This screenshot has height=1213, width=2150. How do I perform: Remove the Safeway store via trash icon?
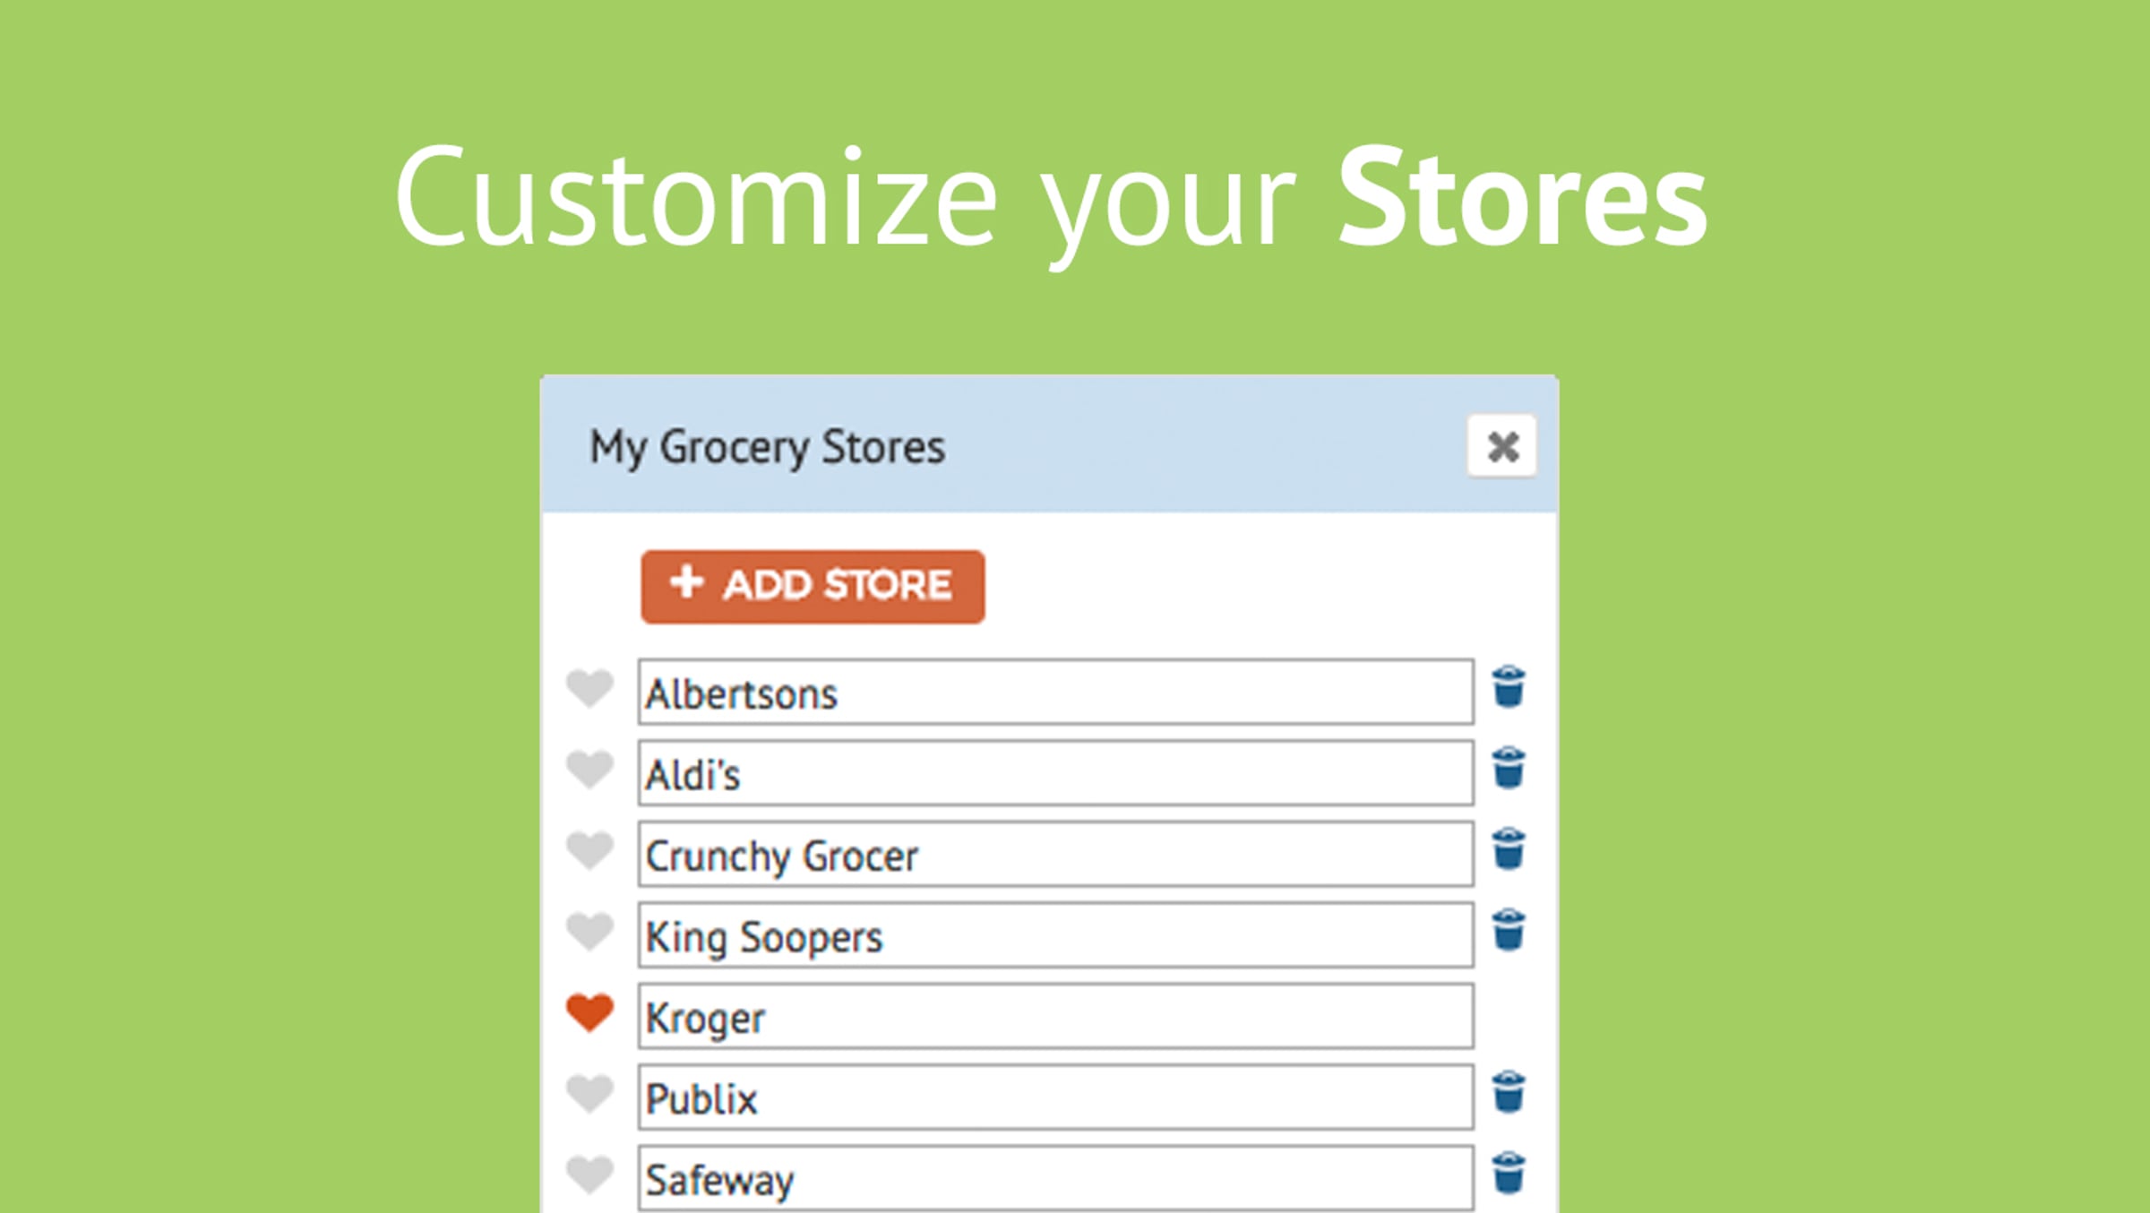pos(1509,1173)
